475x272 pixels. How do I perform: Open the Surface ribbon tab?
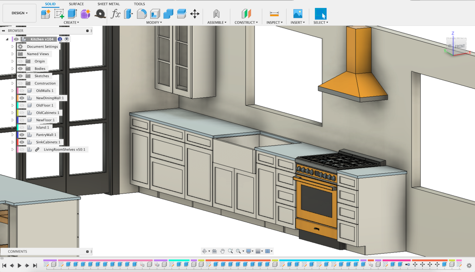click(76, 4)
